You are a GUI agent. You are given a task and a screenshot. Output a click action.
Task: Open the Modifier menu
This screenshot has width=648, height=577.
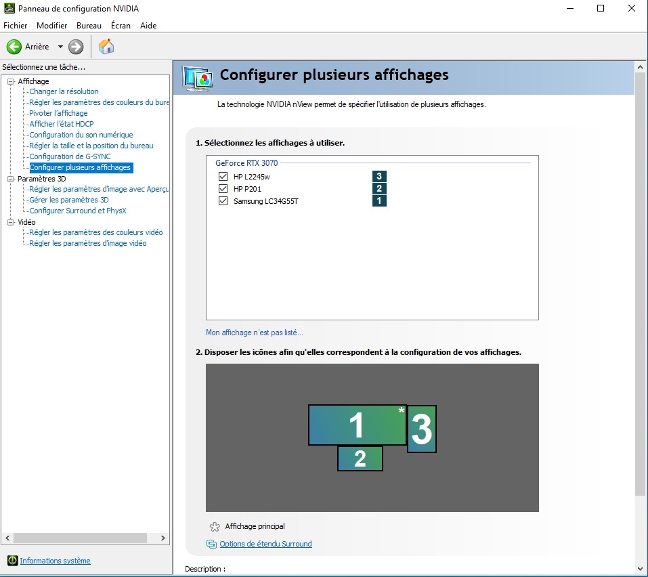(51, 26)
